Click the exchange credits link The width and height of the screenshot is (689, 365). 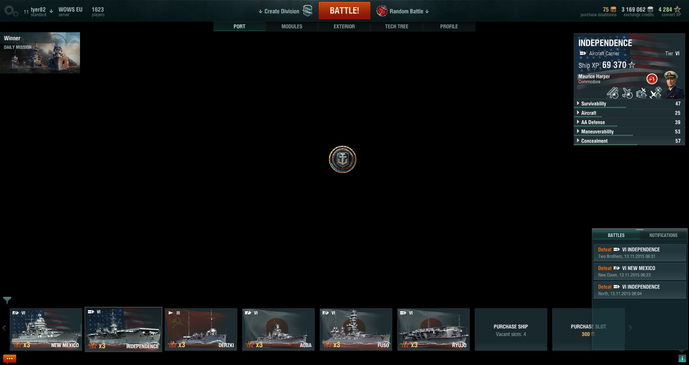[x=638, y=15]
